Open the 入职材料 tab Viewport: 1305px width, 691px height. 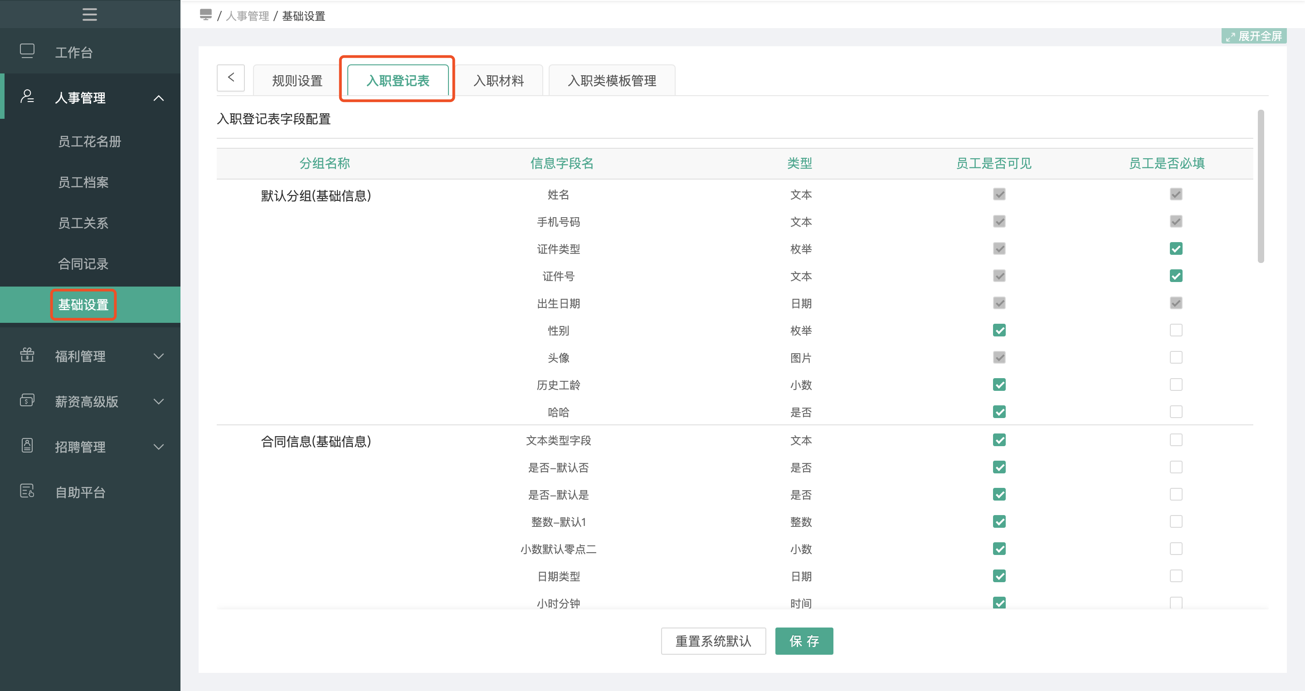click(498, 81)
